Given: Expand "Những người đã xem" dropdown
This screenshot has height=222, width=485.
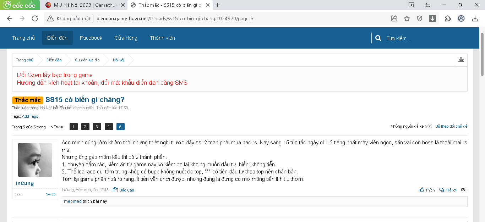Looking at the screenshot, I should [x=411, y=126].
